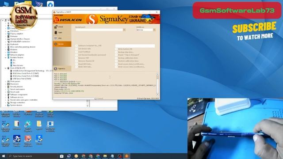Open File Explorer from taskbar

point(105,156)
